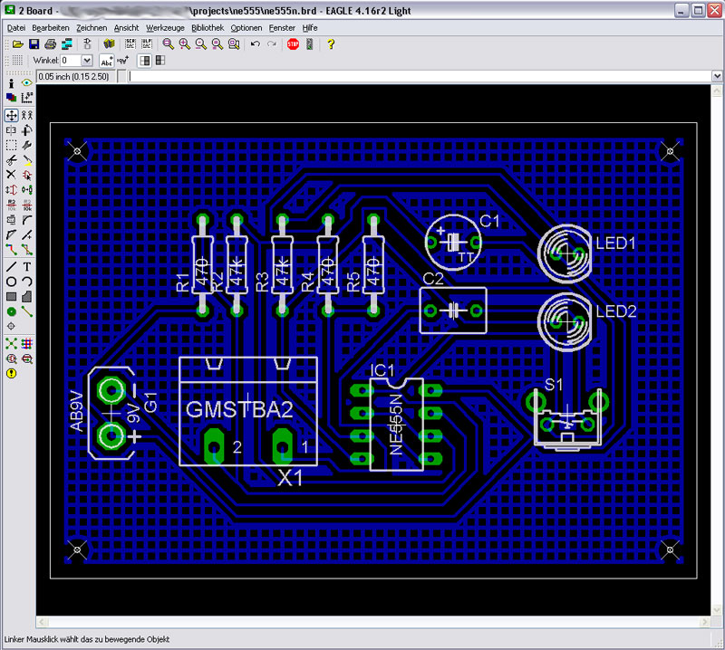Open the library books icon
725x650 pixels.
109,44
